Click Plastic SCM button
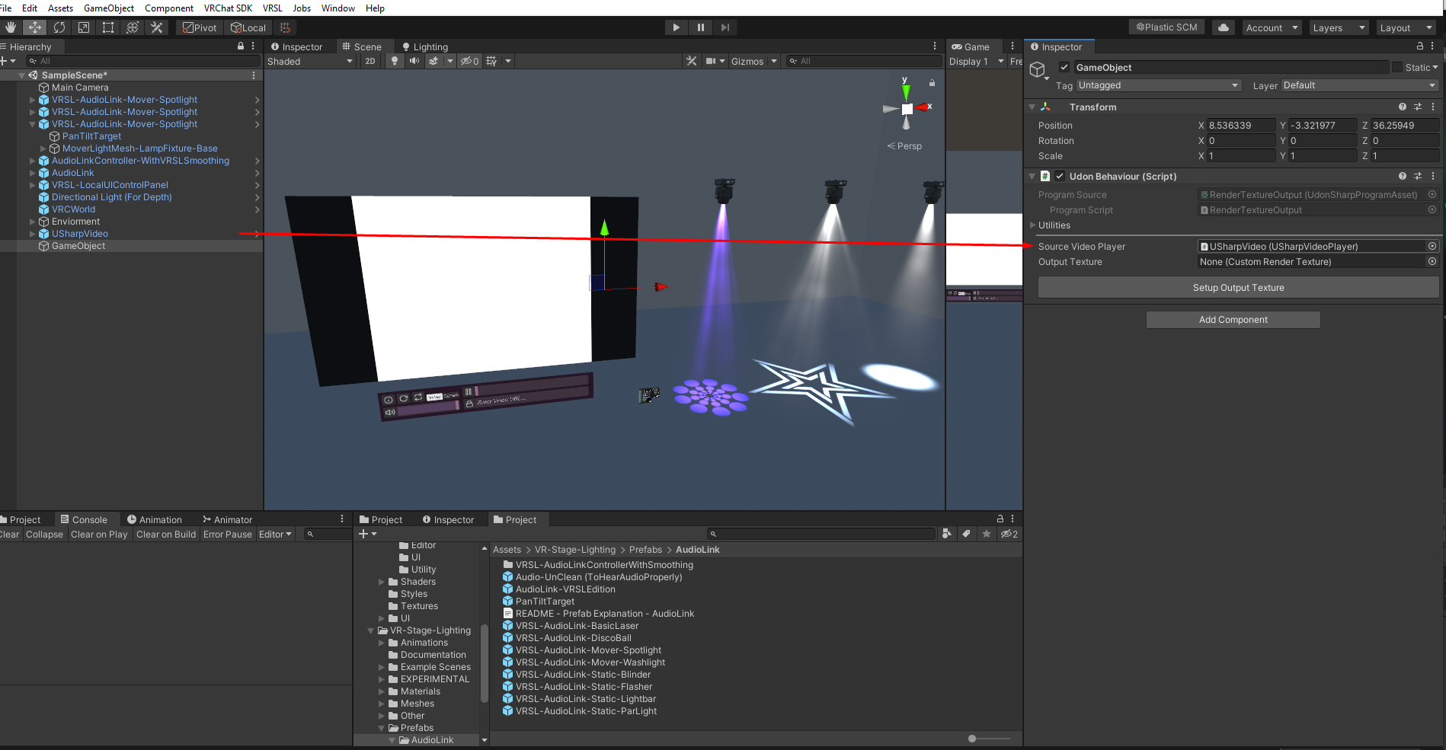Screen dimensions: 1446x750 point(1167,27)
